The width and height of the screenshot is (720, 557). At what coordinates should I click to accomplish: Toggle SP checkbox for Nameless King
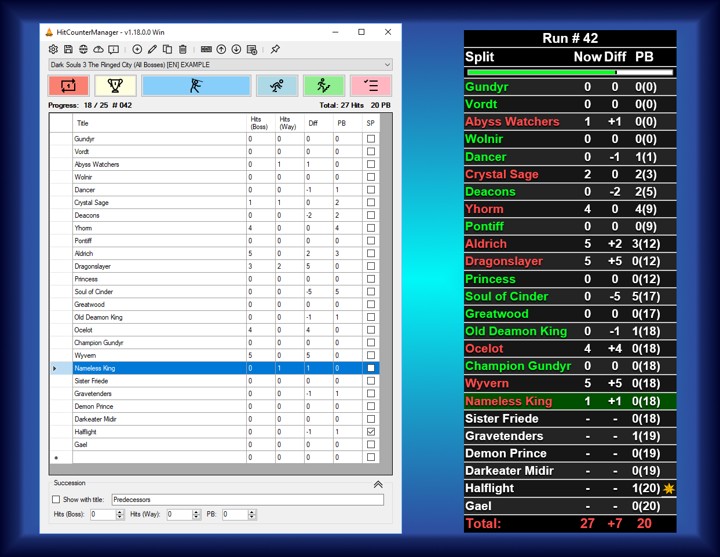coord(371,368)
